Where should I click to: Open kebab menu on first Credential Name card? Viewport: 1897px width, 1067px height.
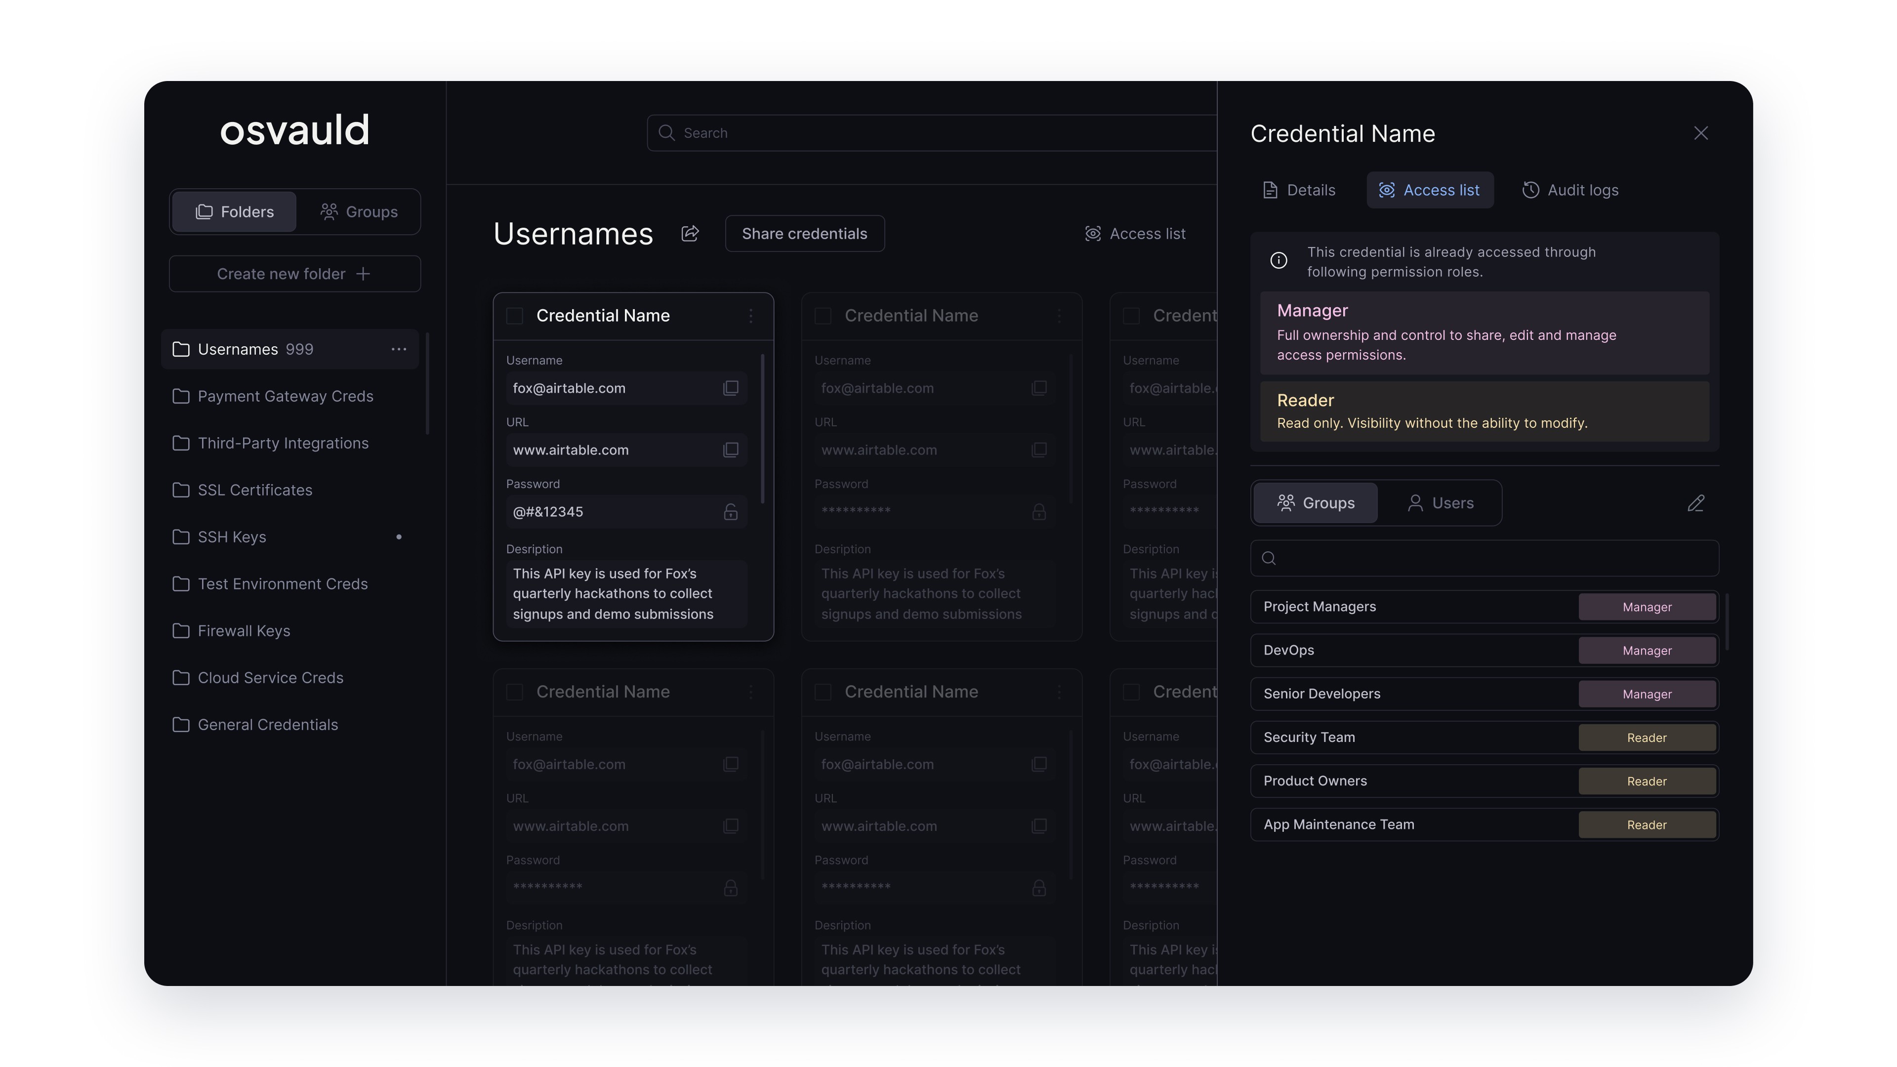tap(750, 316)
